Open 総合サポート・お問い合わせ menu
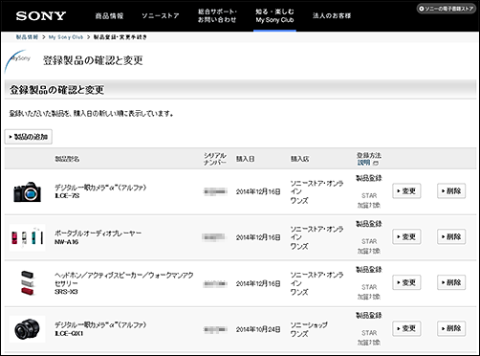480x356 pixels. (x=217, y=15)
